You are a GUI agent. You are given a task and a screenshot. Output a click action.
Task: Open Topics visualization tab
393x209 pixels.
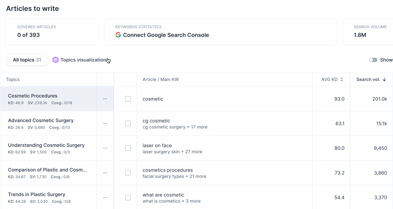83,60
